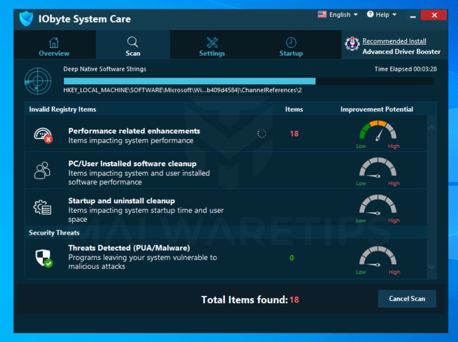
Task: Click the green 0 threats count
Action: (292, 258)
